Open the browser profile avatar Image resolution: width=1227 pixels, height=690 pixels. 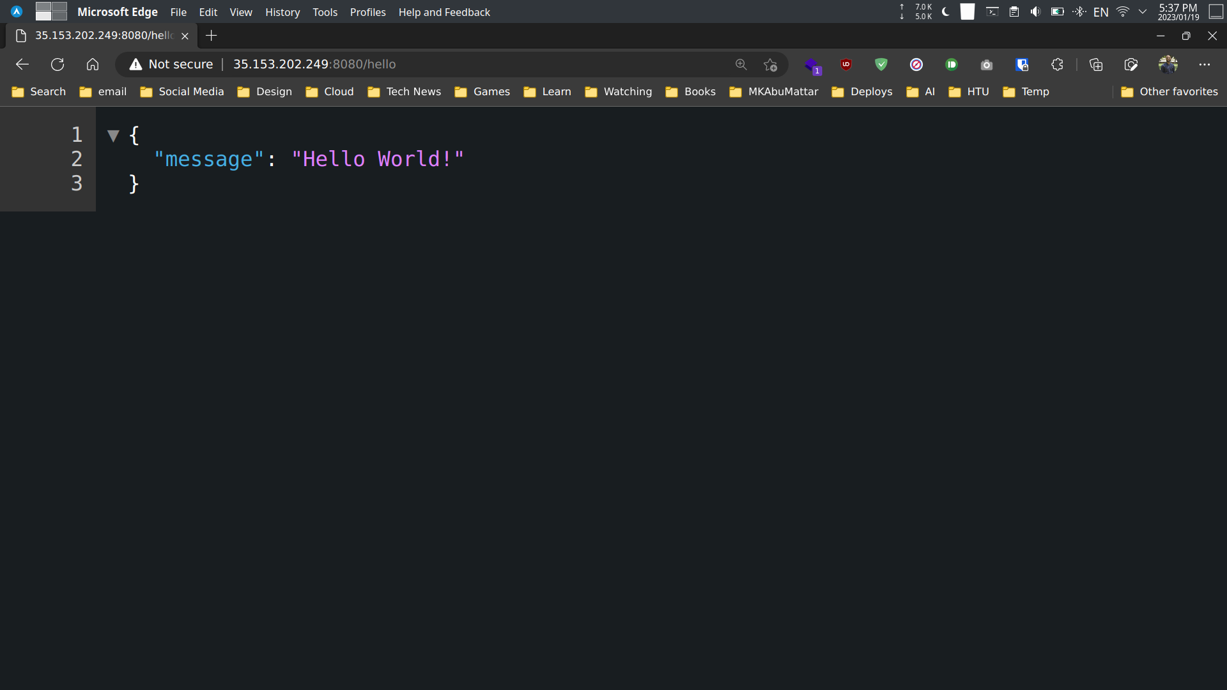[1169, 64]
